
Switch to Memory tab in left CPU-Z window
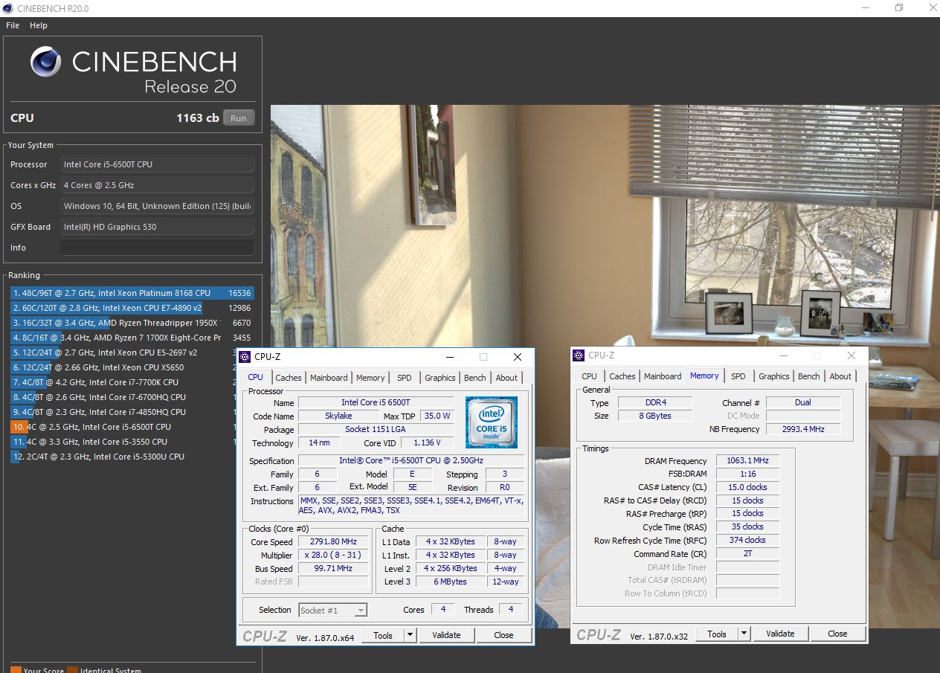coord(370,378)
